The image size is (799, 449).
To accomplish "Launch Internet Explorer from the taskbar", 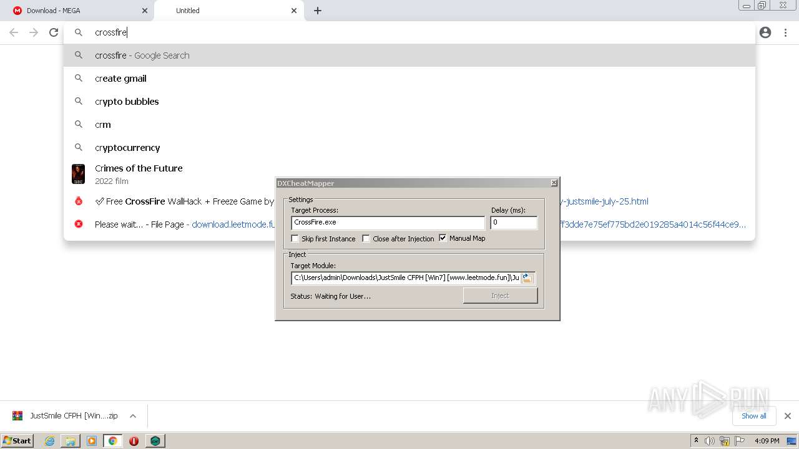I will pos(50,441).
